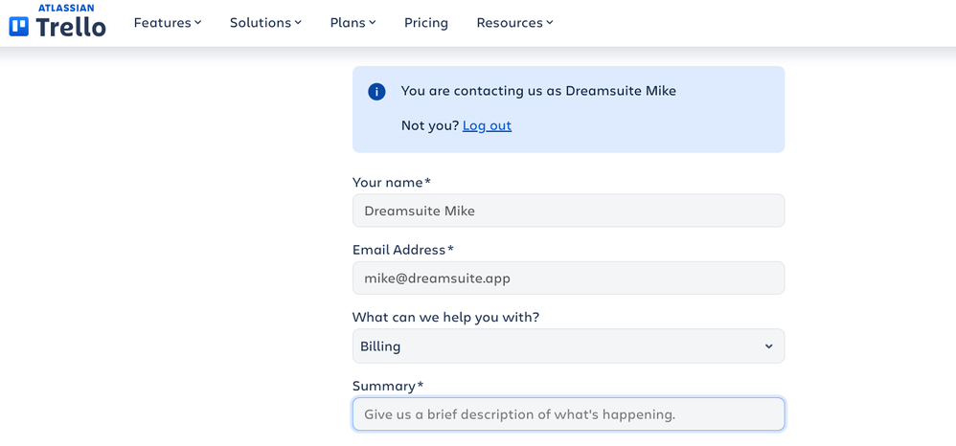
Task: Focus the Your name field
Action: tap(568, 211)
